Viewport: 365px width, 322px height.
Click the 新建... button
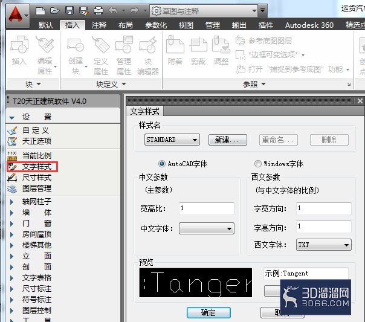coord(228,140)
